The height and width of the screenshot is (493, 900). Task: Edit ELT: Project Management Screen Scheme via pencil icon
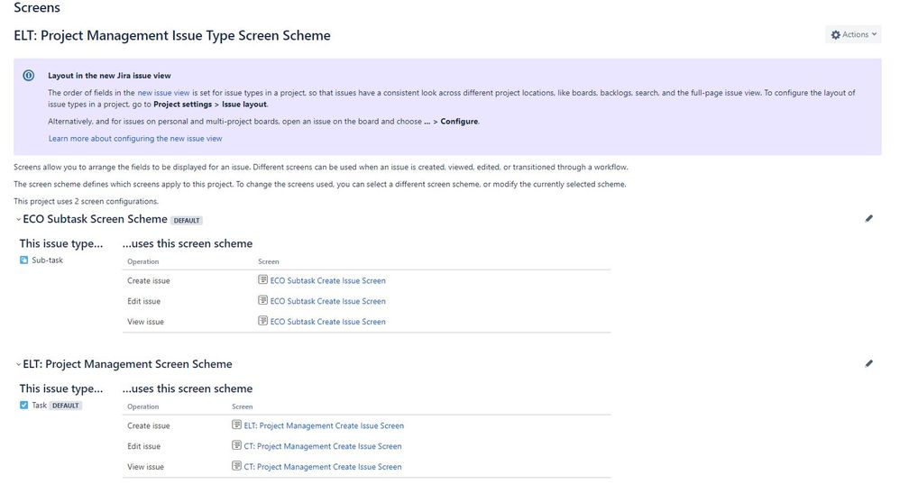869,363
